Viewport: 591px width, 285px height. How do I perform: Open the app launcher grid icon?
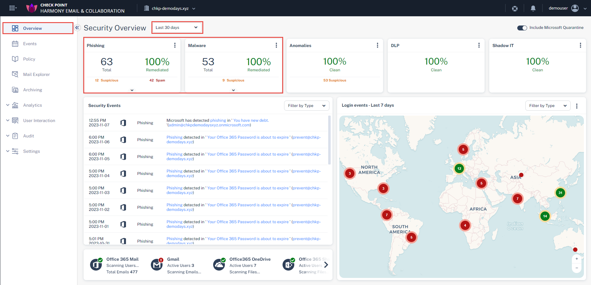[12, 8]
